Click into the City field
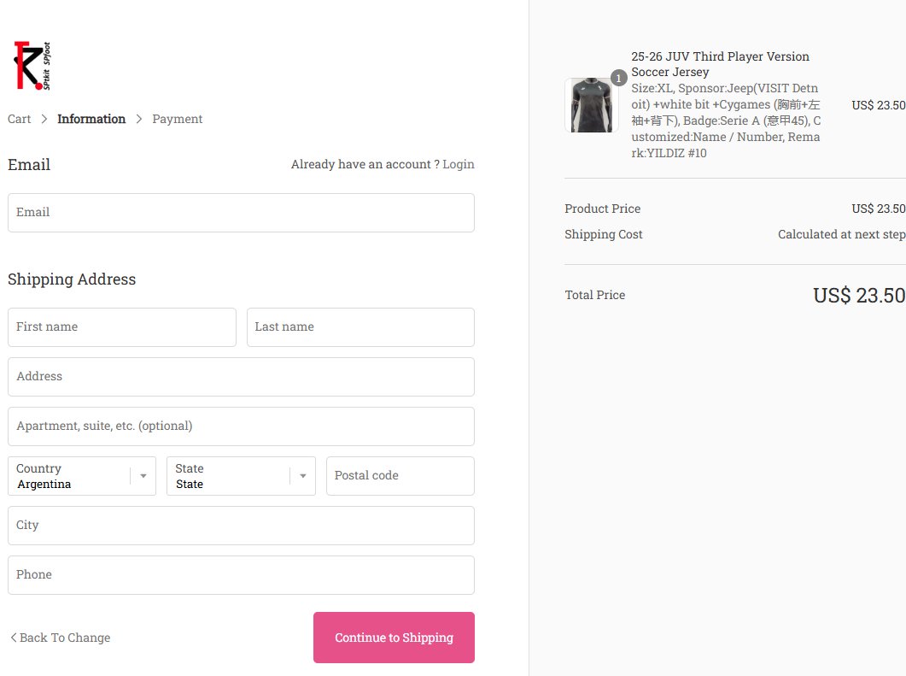Image resolution: width=906 pixels, height=676 pixels. click(241, 526)
